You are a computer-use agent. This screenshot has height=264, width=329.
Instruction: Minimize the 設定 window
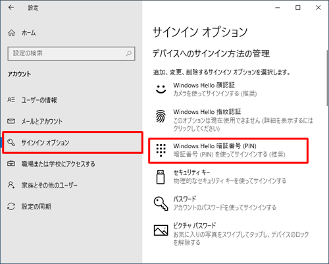[x=278, y=8]
